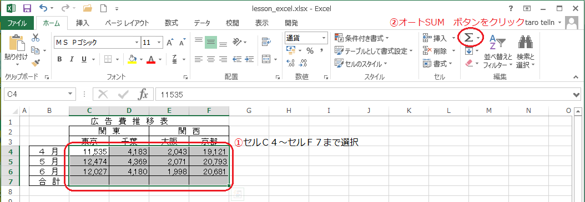
Task: Switch to the データ tab
Action: pyautogui.click(x=202, y=23)
